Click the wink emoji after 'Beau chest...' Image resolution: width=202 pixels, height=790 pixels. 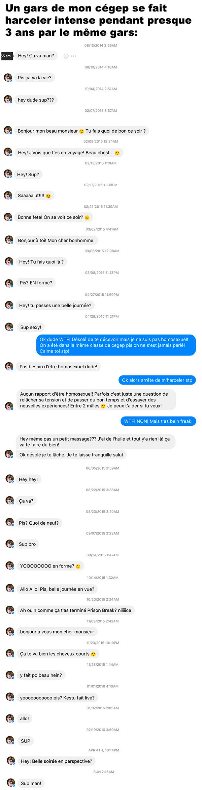[117, 153]
